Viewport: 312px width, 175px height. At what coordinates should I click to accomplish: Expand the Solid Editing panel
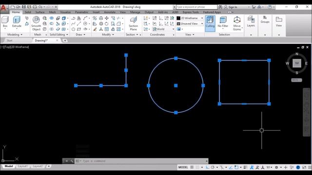(58, 35)
